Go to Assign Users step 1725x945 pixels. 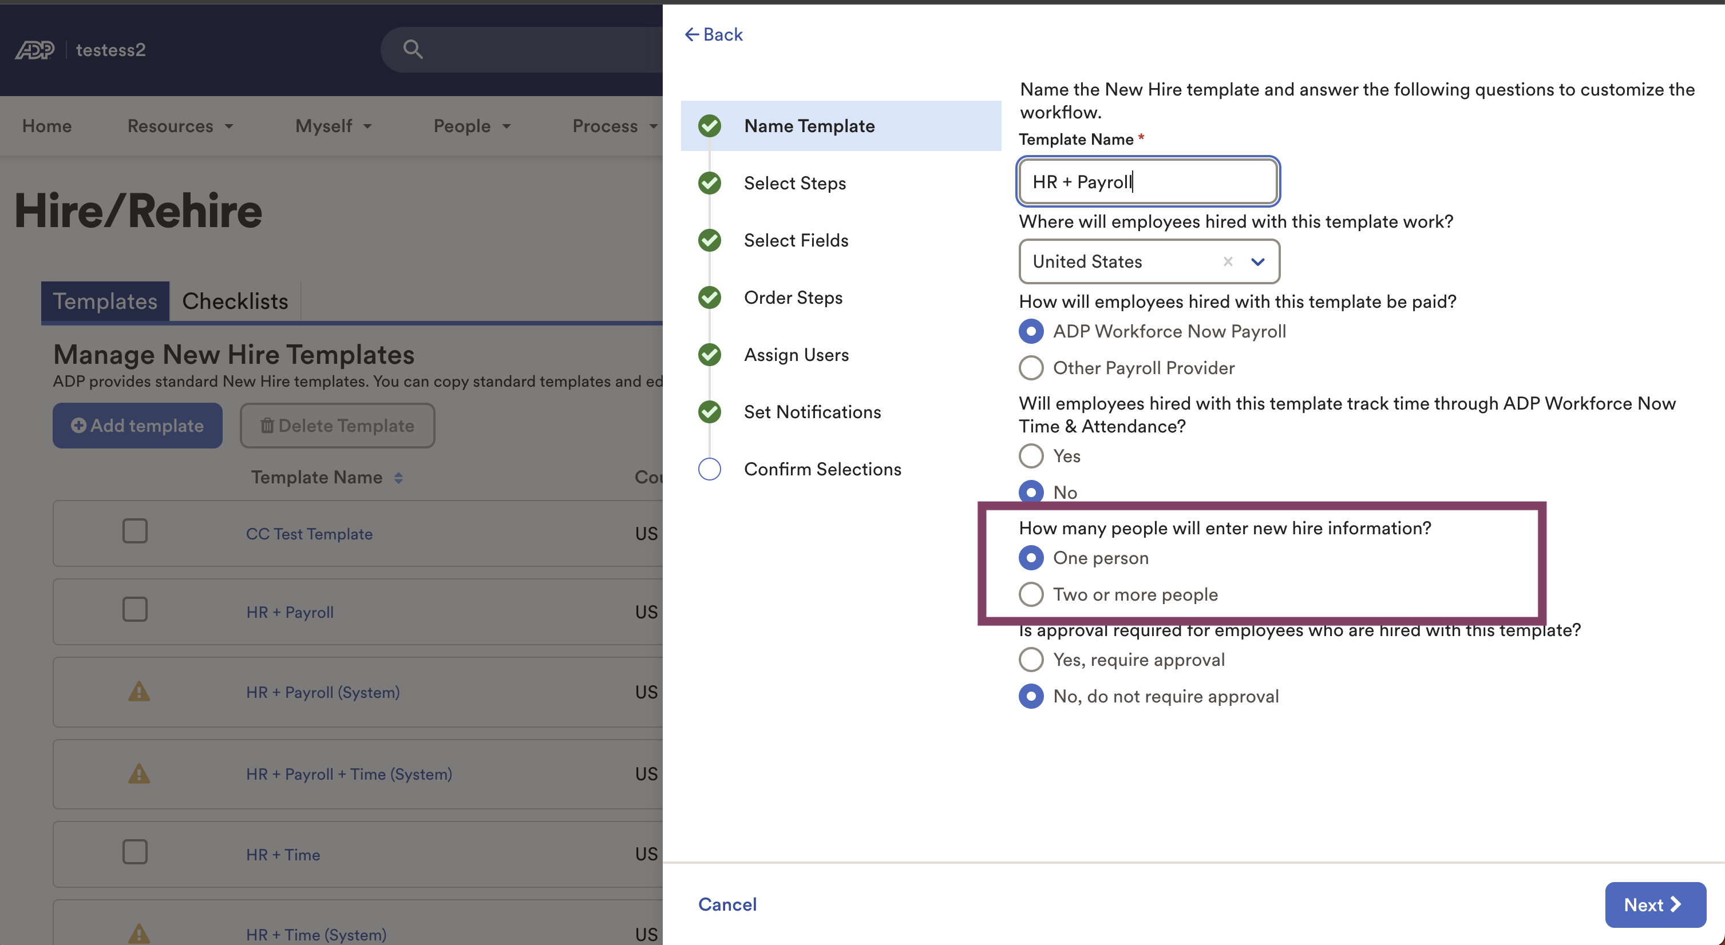(796, 354)
